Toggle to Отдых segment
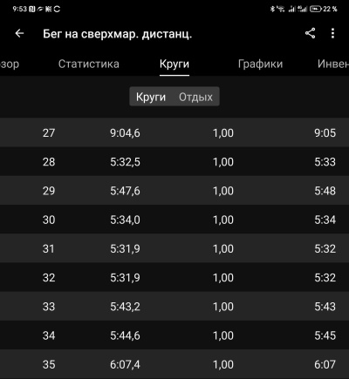Screen dimensions: 349x379 tap(195, 97)
